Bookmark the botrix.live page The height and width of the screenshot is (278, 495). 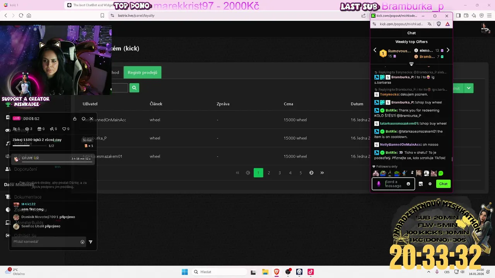[102, 15]
